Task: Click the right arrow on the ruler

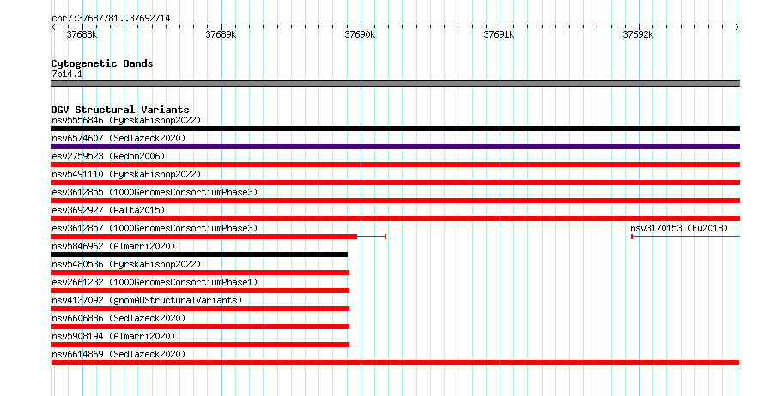Action: tap(737, 27)
